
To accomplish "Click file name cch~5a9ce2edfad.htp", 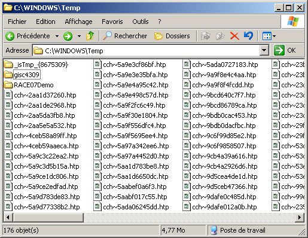I will coord(46,187).
